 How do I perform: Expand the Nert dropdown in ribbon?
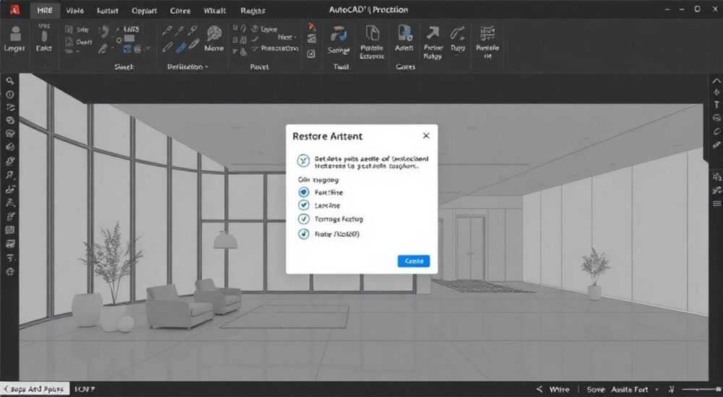[295, 38]
